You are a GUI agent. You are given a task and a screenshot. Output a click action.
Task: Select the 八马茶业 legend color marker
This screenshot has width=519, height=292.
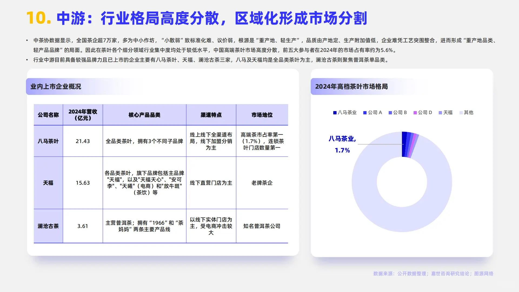[x=335, y=112]
